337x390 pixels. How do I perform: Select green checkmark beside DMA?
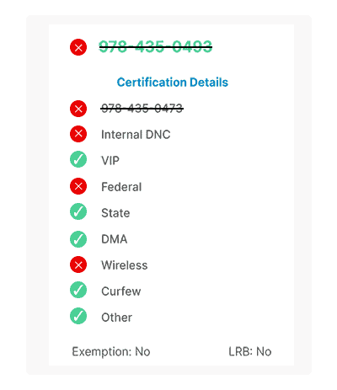(78, 239)
